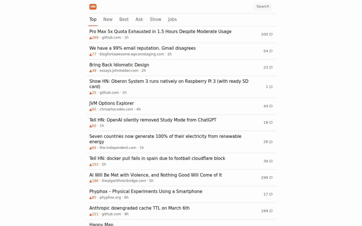
Task: Open Phyphox Physical Experiments story
Action: click(146, 191)
